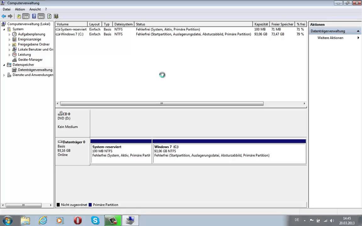Expand the Leistung node
362x226 pixels.
9,55
